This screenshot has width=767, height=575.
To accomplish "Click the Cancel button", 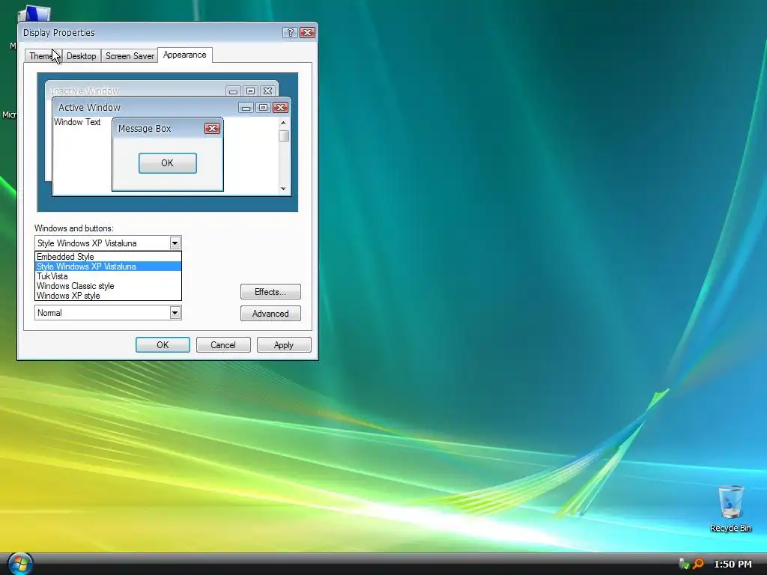I will (223, 344).
